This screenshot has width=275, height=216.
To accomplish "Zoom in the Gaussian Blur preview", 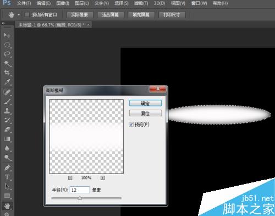I will click(103, 178).
